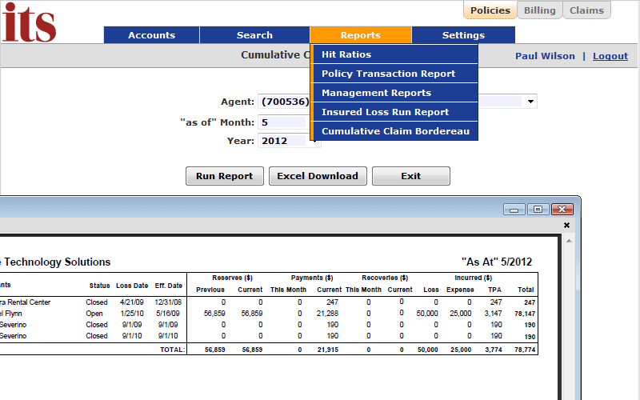640x400 pixels.
Task: Click Technology Solutions report title
Action: pyautogui.click(x=58, y=262)
